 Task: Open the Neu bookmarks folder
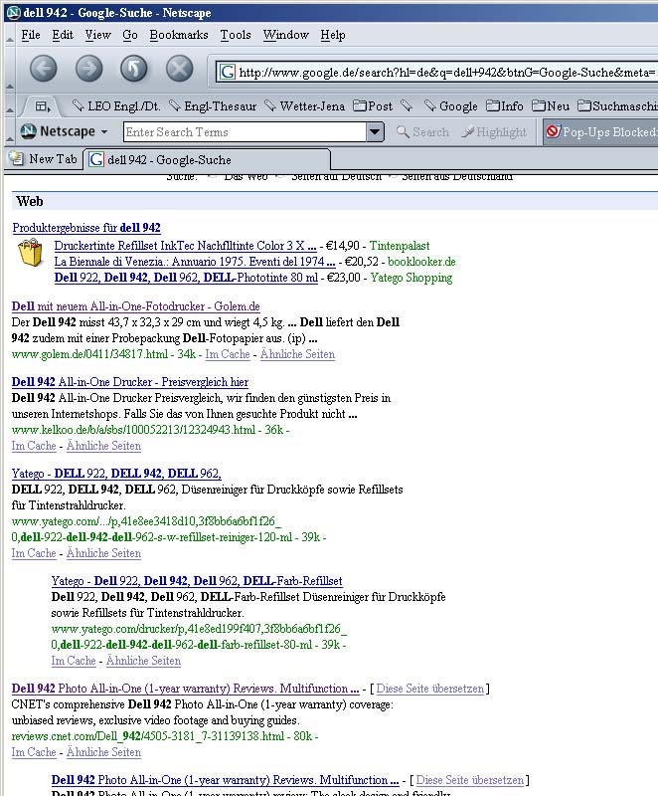(551, 106)
